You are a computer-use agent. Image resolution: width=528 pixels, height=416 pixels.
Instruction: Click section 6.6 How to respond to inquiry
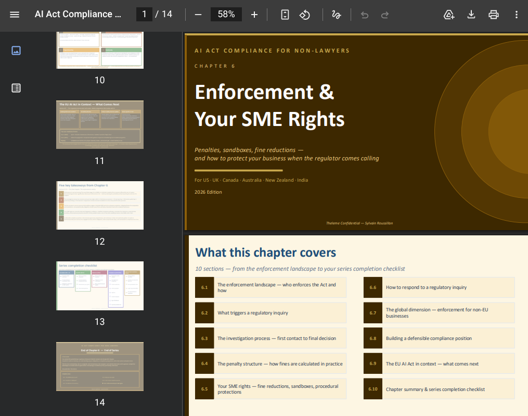tap(439, 287)
